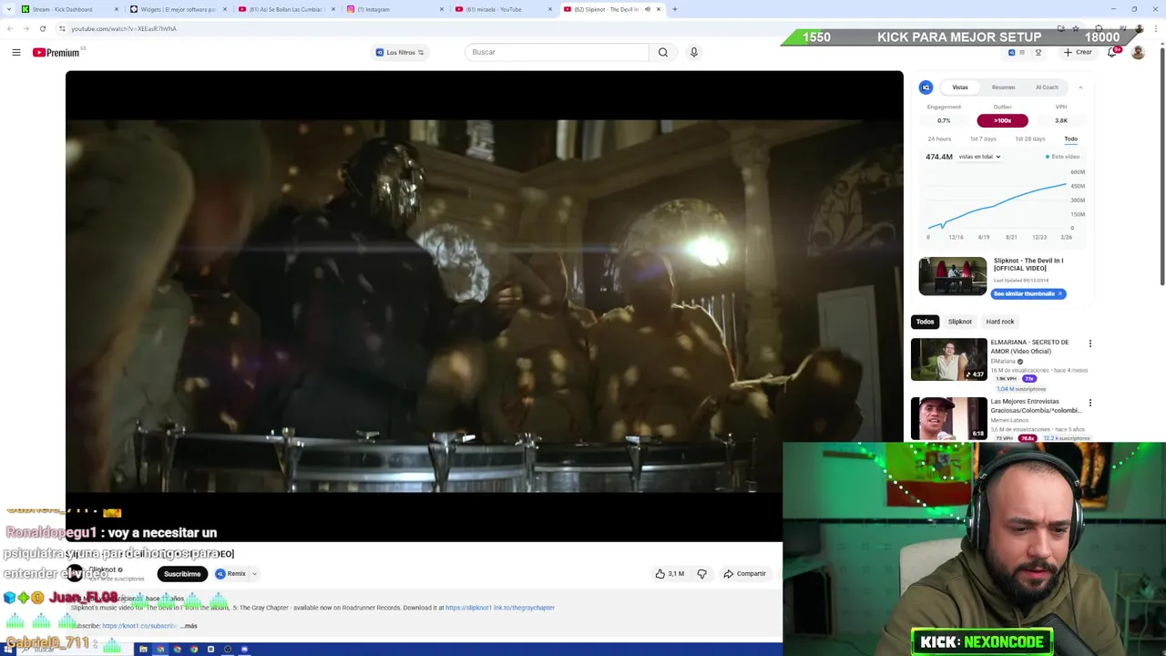Click the trophy icon in the header
This screenshot has width=1166, height=656.
click(x=1038, y=52)
